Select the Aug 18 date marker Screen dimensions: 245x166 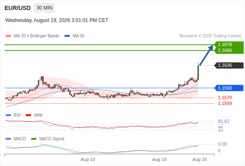pos(88,159)
